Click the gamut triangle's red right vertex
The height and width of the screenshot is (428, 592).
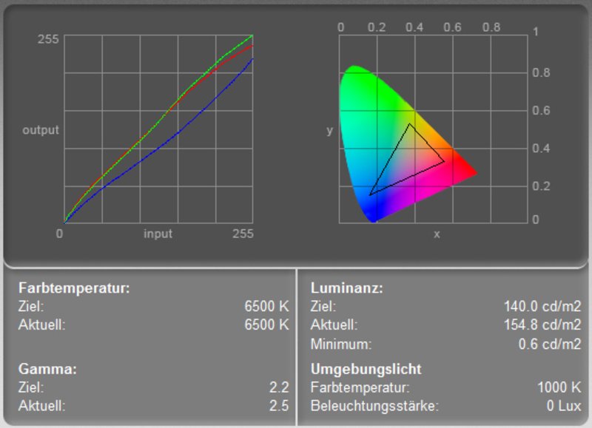click(444, 161)
